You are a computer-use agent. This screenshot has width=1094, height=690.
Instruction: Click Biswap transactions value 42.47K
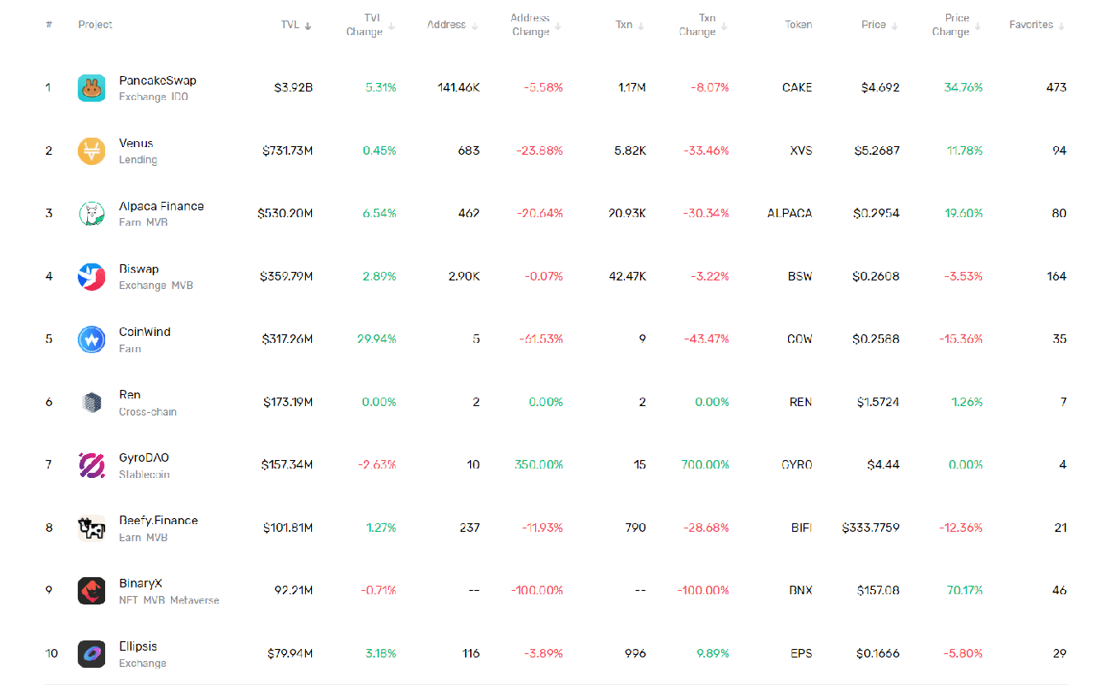pyautogui.click(x=627, y=276)
